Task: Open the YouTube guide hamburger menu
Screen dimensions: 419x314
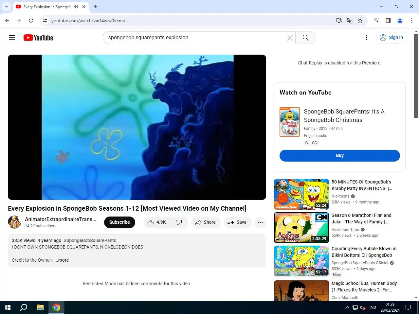Action: coord(12,38)
